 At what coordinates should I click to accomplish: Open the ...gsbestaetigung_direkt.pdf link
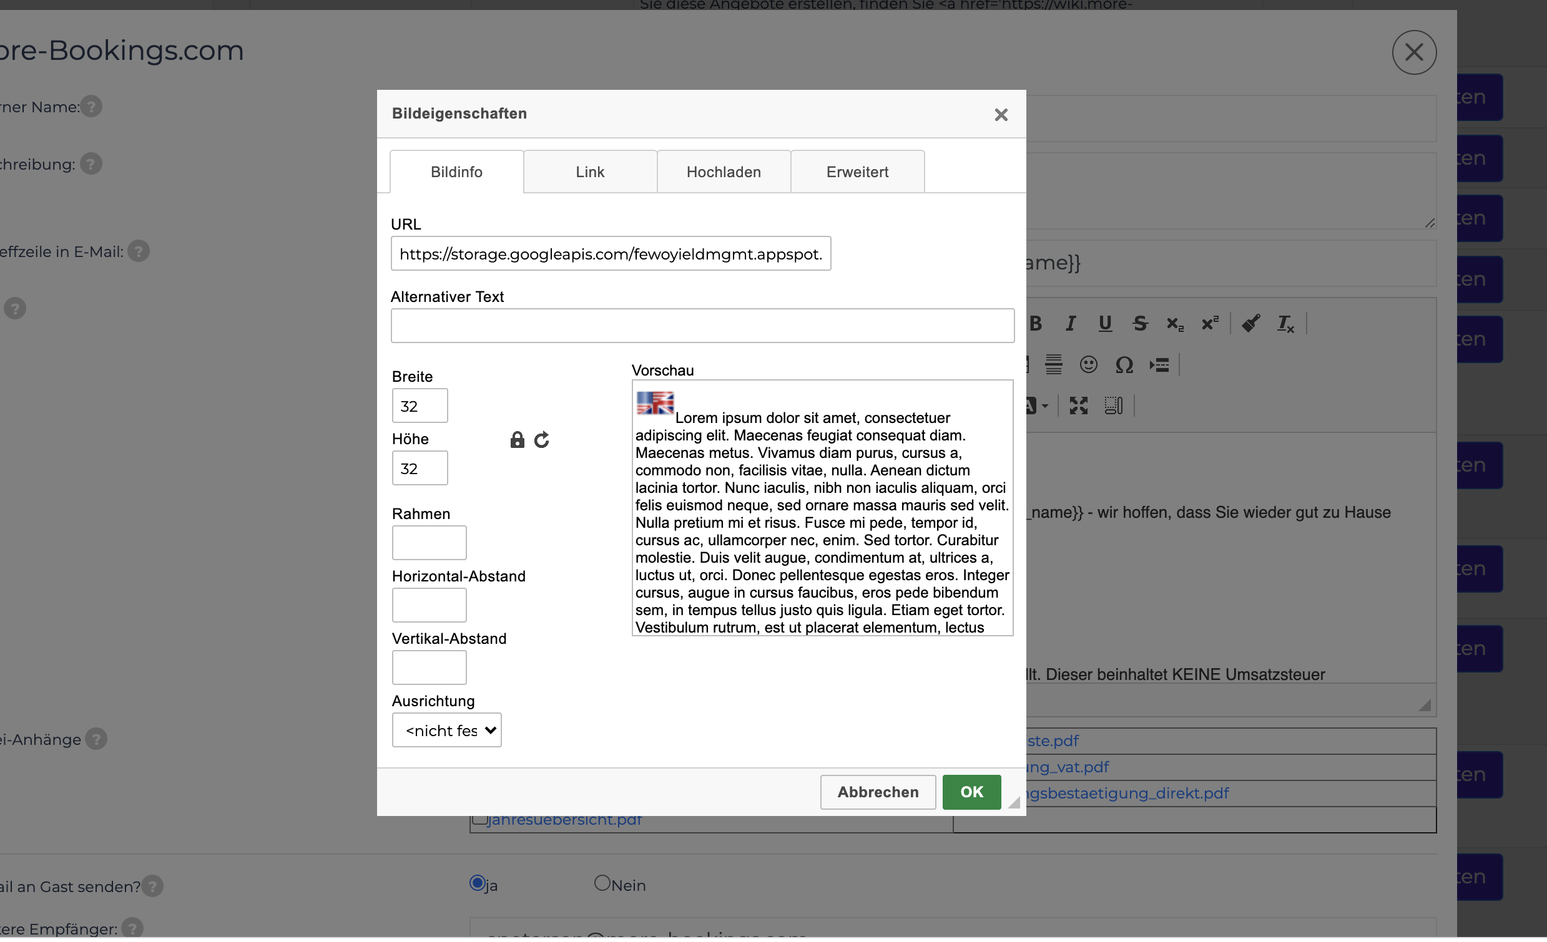[1127, 794]
